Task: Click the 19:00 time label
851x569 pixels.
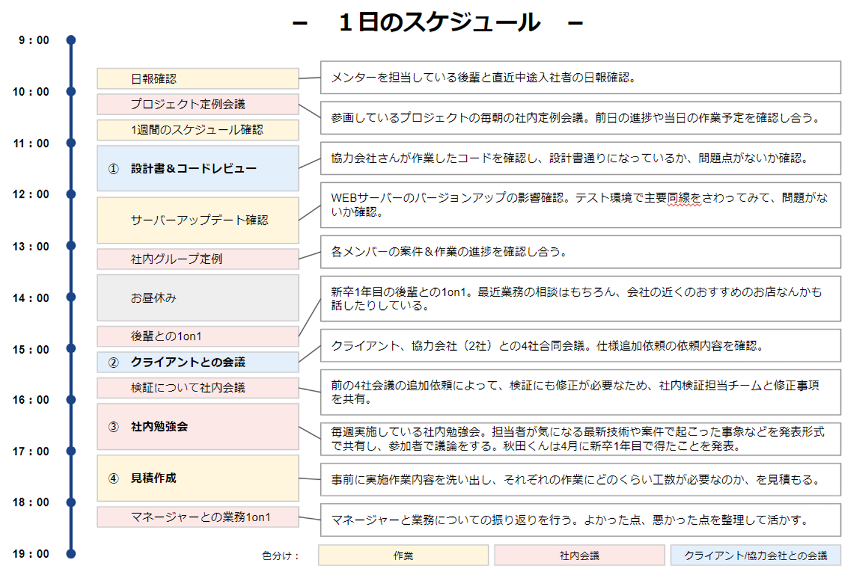Action: (x=31, y=554)
